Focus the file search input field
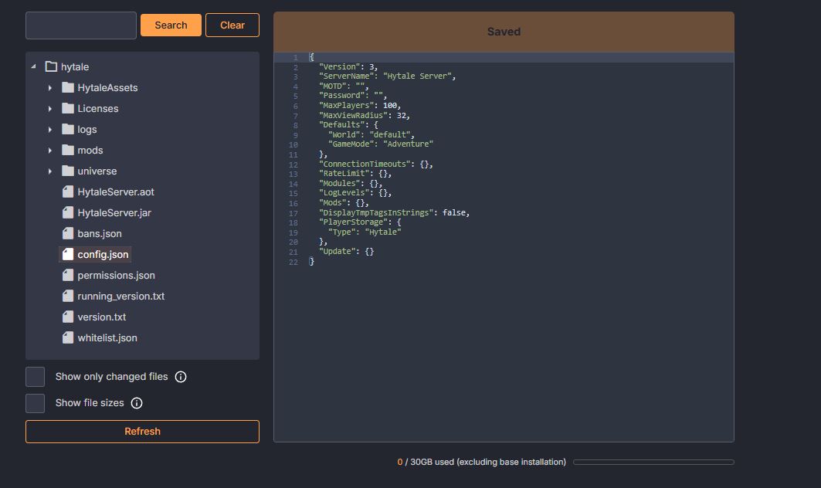The image size is (821, 488). (81, 25)
